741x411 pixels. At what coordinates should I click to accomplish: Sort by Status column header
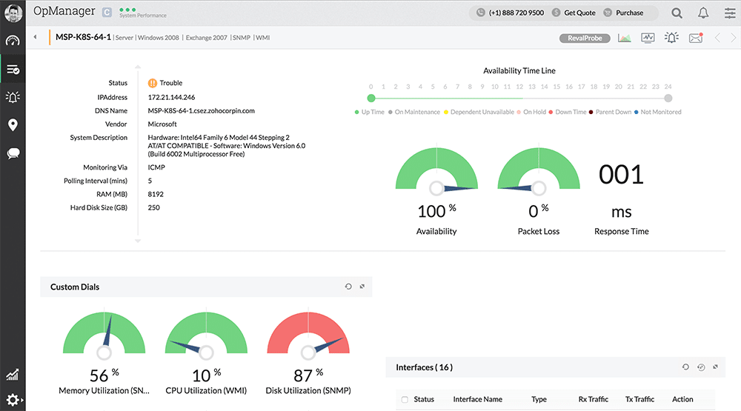click(x=423, y=399)
